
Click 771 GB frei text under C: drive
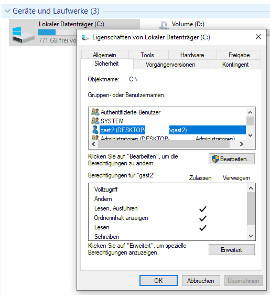58,40
